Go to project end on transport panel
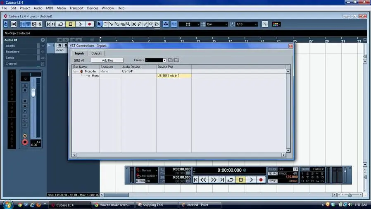Image resolution: width=371 pixels, height=209 pixels. 222,180
